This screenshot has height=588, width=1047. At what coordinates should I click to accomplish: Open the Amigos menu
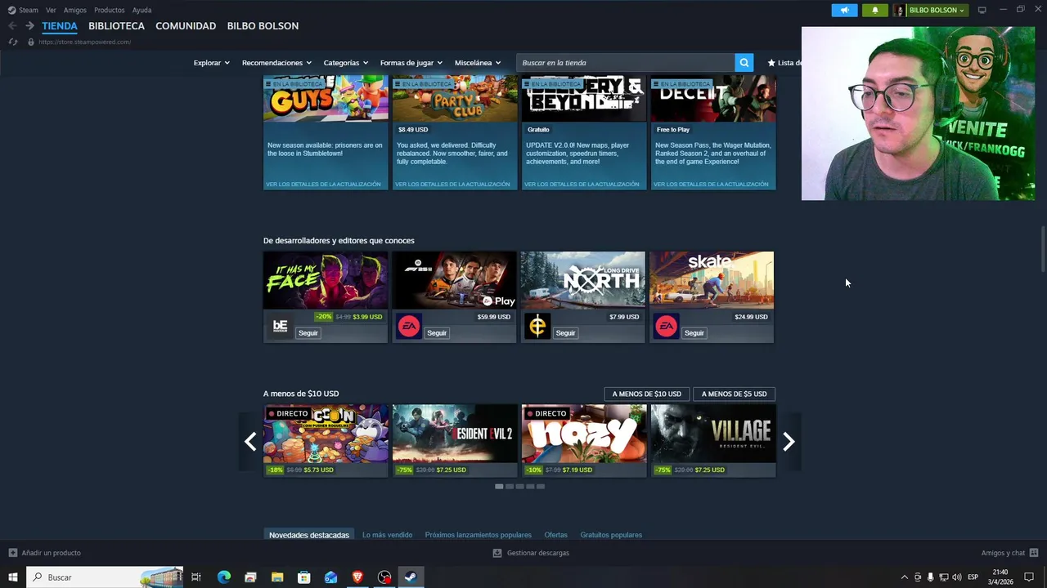click(75, 11)
